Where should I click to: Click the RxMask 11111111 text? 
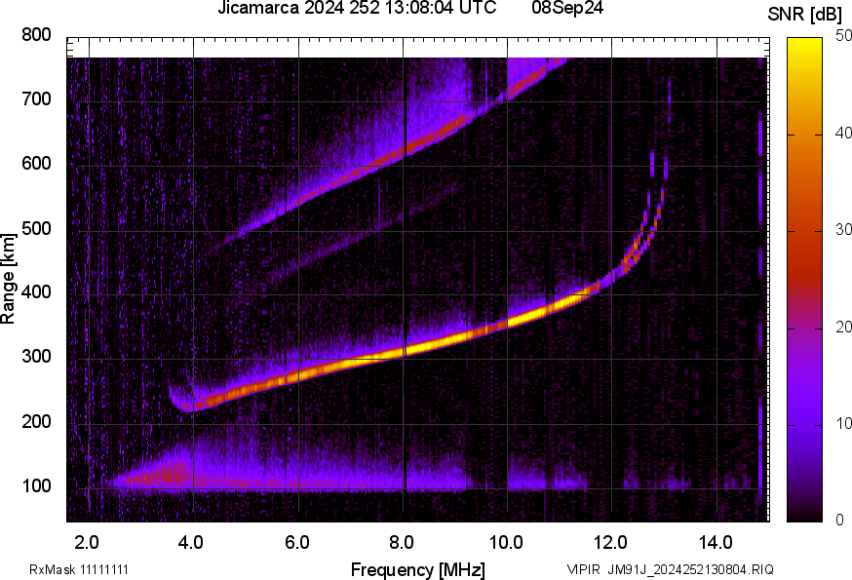coord(79,569)
